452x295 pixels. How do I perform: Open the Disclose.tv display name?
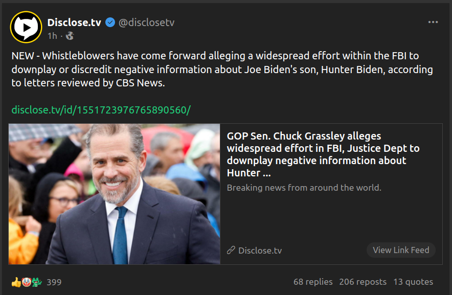(75, 22)
